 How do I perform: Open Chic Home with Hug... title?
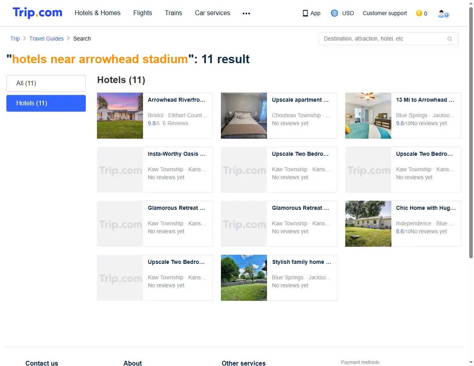pyautogui.click(x=426, y=208)
